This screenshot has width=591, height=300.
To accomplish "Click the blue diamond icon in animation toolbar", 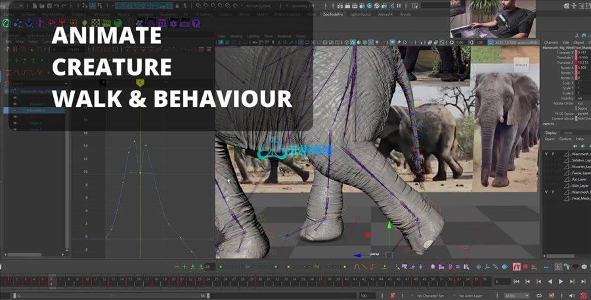I will pos(505,267).
